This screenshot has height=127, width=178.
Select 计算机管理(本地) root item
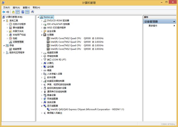click(x=14, y=17)
